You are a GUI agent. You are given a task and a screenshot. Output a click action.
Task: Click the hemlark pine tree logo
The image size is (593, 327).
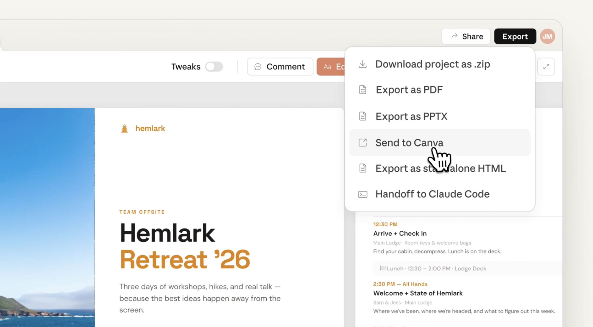click(x=125, y=128)
